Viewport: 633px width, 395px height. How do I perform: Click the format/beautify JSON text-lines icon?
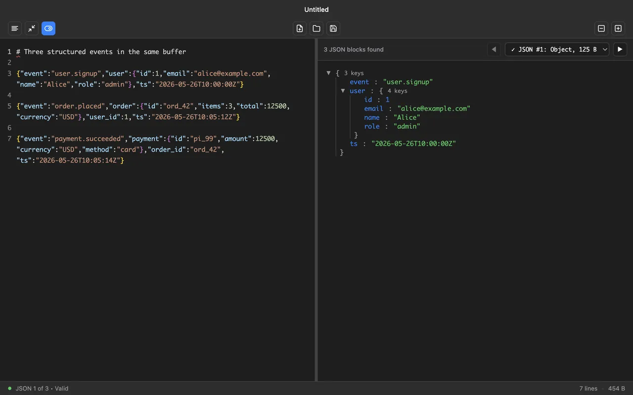(x=15, y=29)
